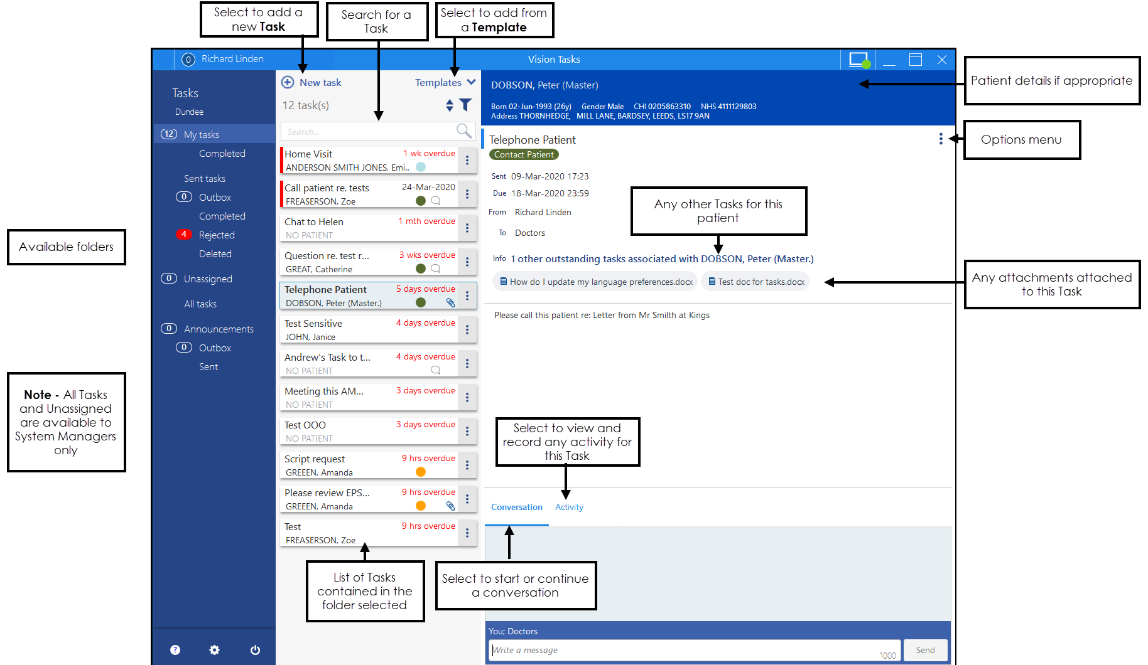Switch to the Activity tab
This screenshot has height=665, width=1148.
coord(569,507)
